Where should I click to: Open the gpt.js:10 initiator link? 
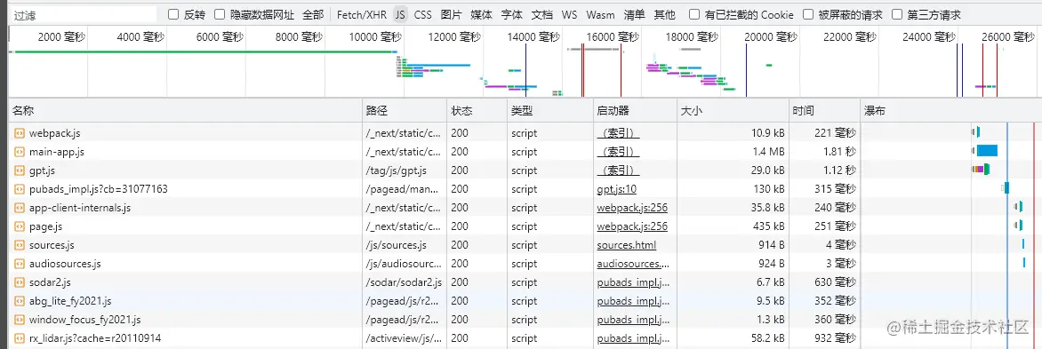[617, 189]
